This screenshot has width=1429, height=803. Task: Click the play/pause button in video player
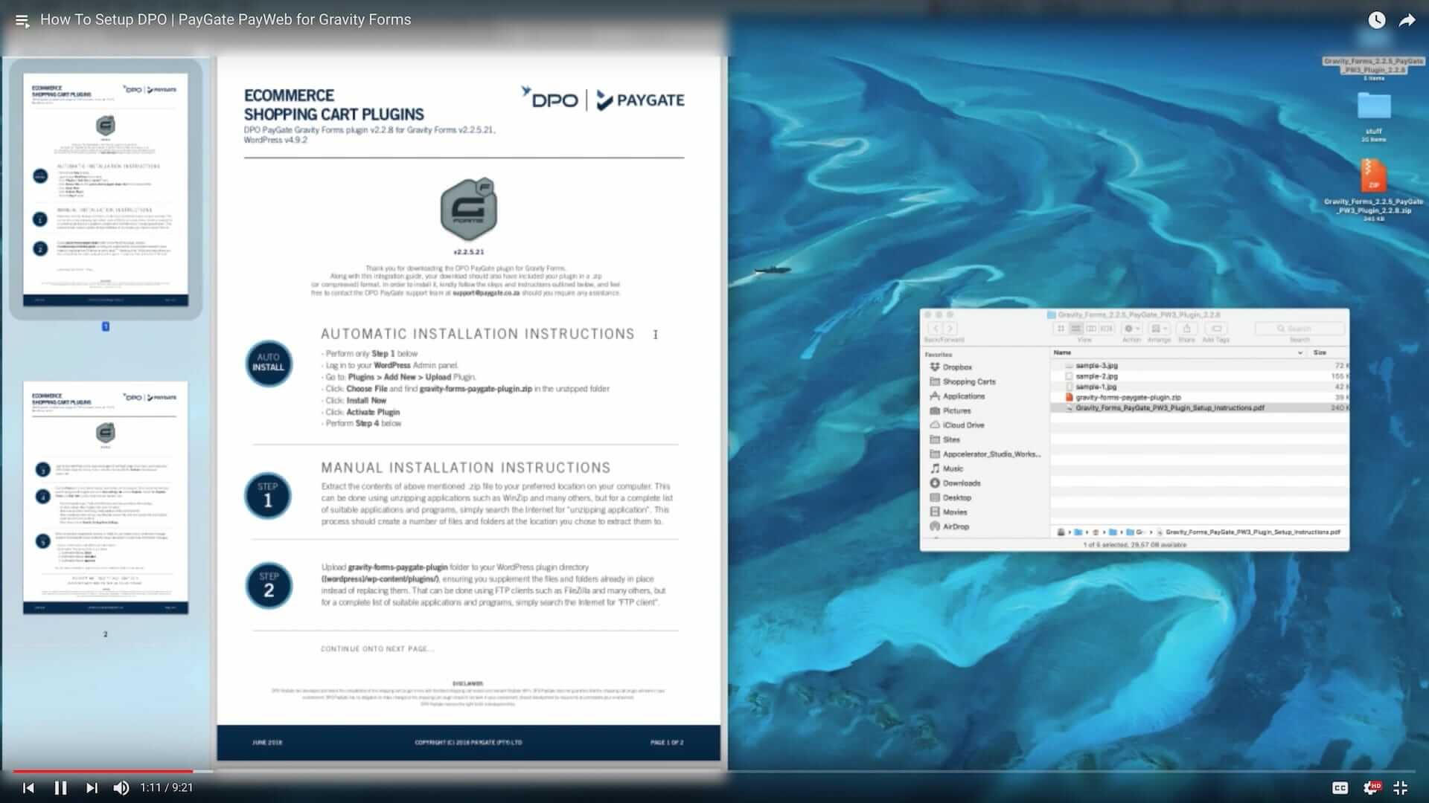[x=60, y=787]
